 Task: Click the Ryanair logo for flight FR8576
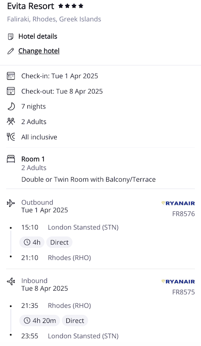tap(178, 203)
